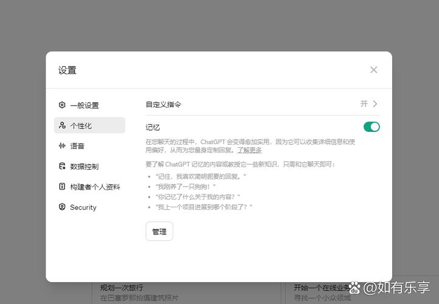
Task: Click the example "我刚养了一只狗狗！"
Action: click(x=185, y=187)
